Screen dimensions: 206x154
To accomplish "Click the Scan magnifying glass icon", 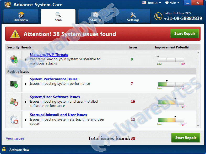I will pos(58,15).
